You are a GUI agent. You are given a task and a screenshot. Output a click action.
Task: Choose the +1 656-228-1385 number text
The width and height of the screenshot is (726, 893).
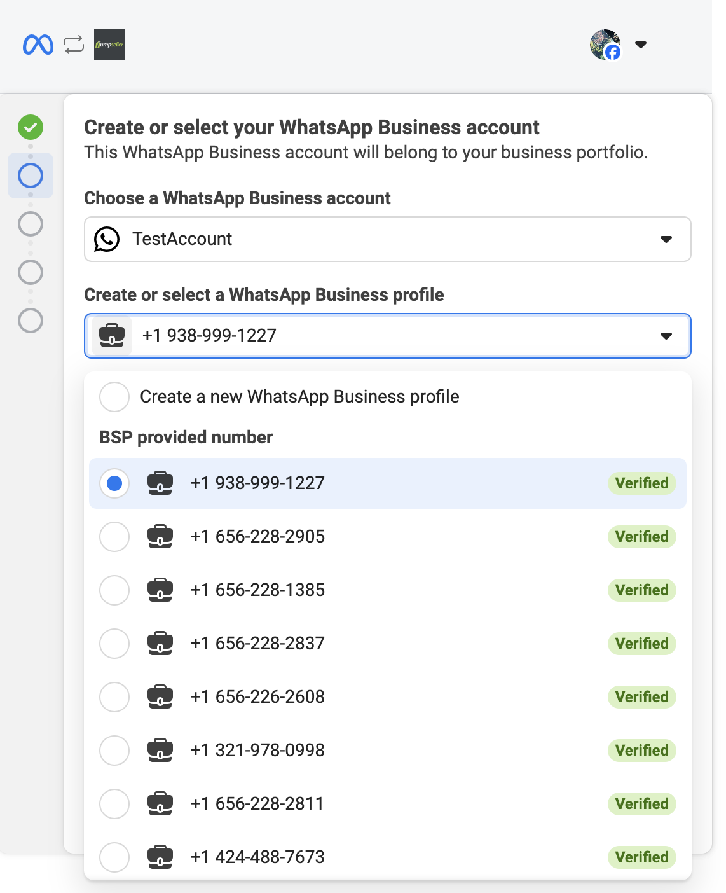[257, 590]
